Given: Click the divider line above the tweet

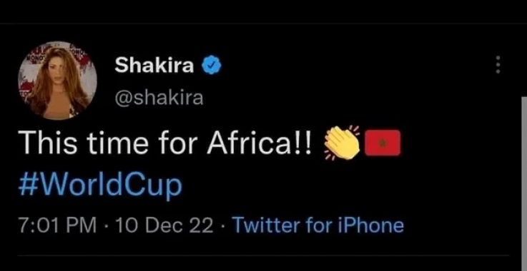Looking at the screenshot, I should coord(263,23).
